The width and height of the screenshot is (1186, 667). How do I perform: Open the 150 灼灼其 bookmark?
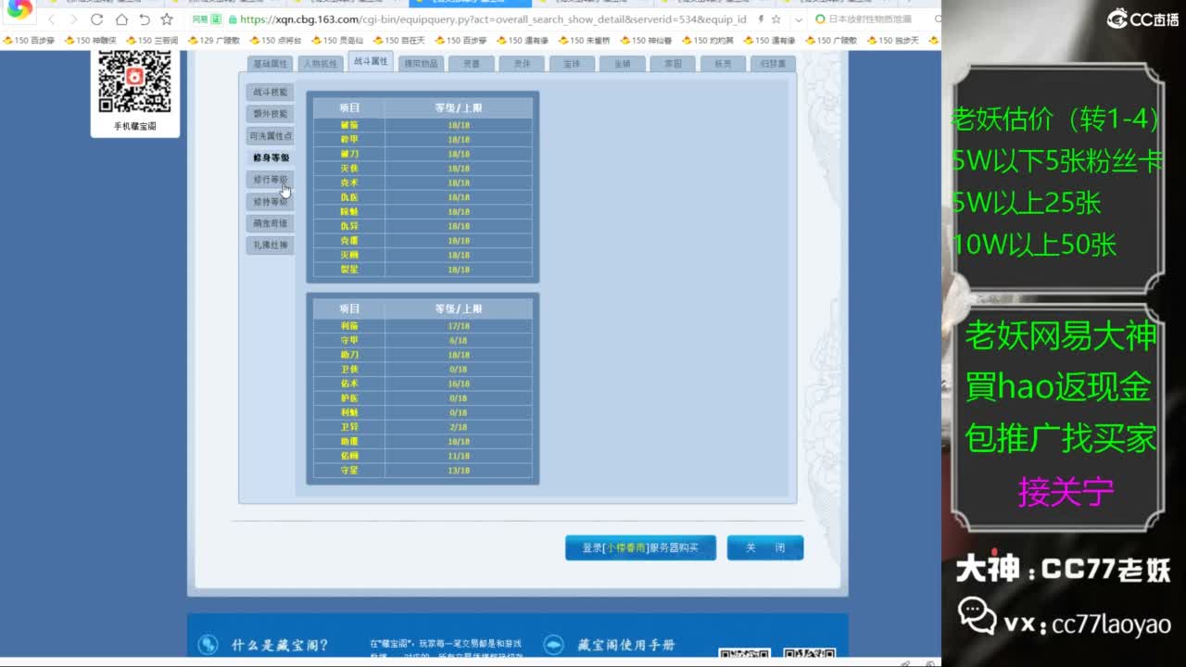tap(708, 41)
